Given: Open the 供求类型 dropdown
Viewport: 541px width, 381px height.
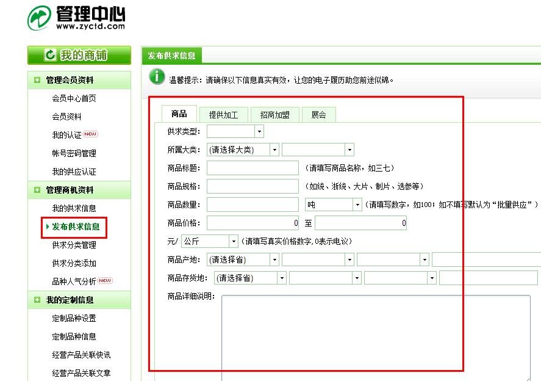Looking at the screenshot, I should coord(259,131).
